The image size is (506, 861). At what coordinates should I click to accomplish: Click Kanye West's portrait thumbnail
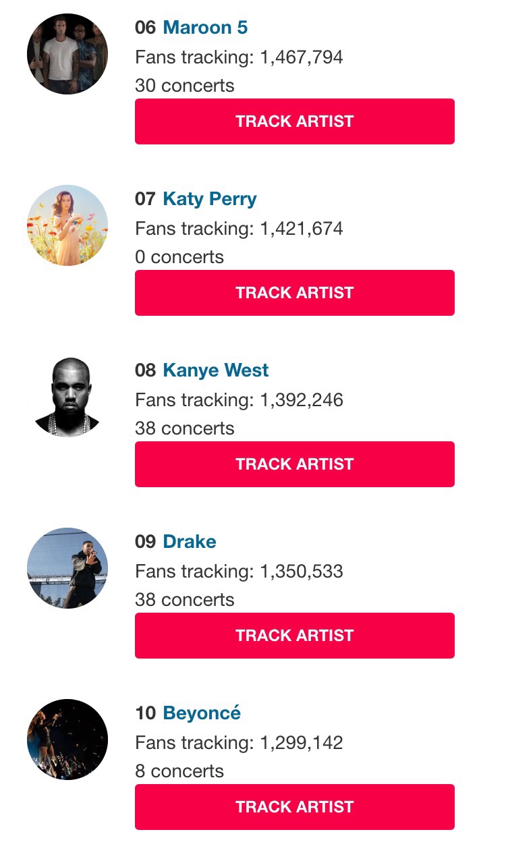coord(67,397)
